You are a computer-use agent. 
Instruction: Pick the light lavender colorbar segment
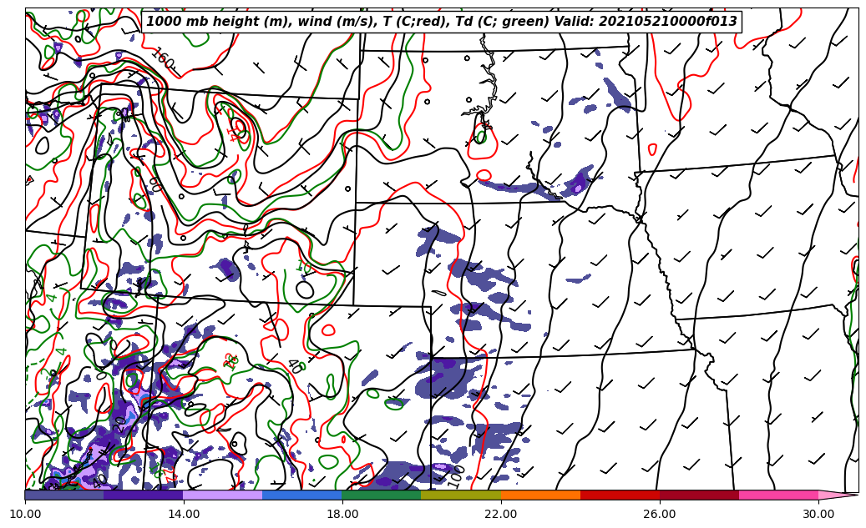[x=223, y=495]
